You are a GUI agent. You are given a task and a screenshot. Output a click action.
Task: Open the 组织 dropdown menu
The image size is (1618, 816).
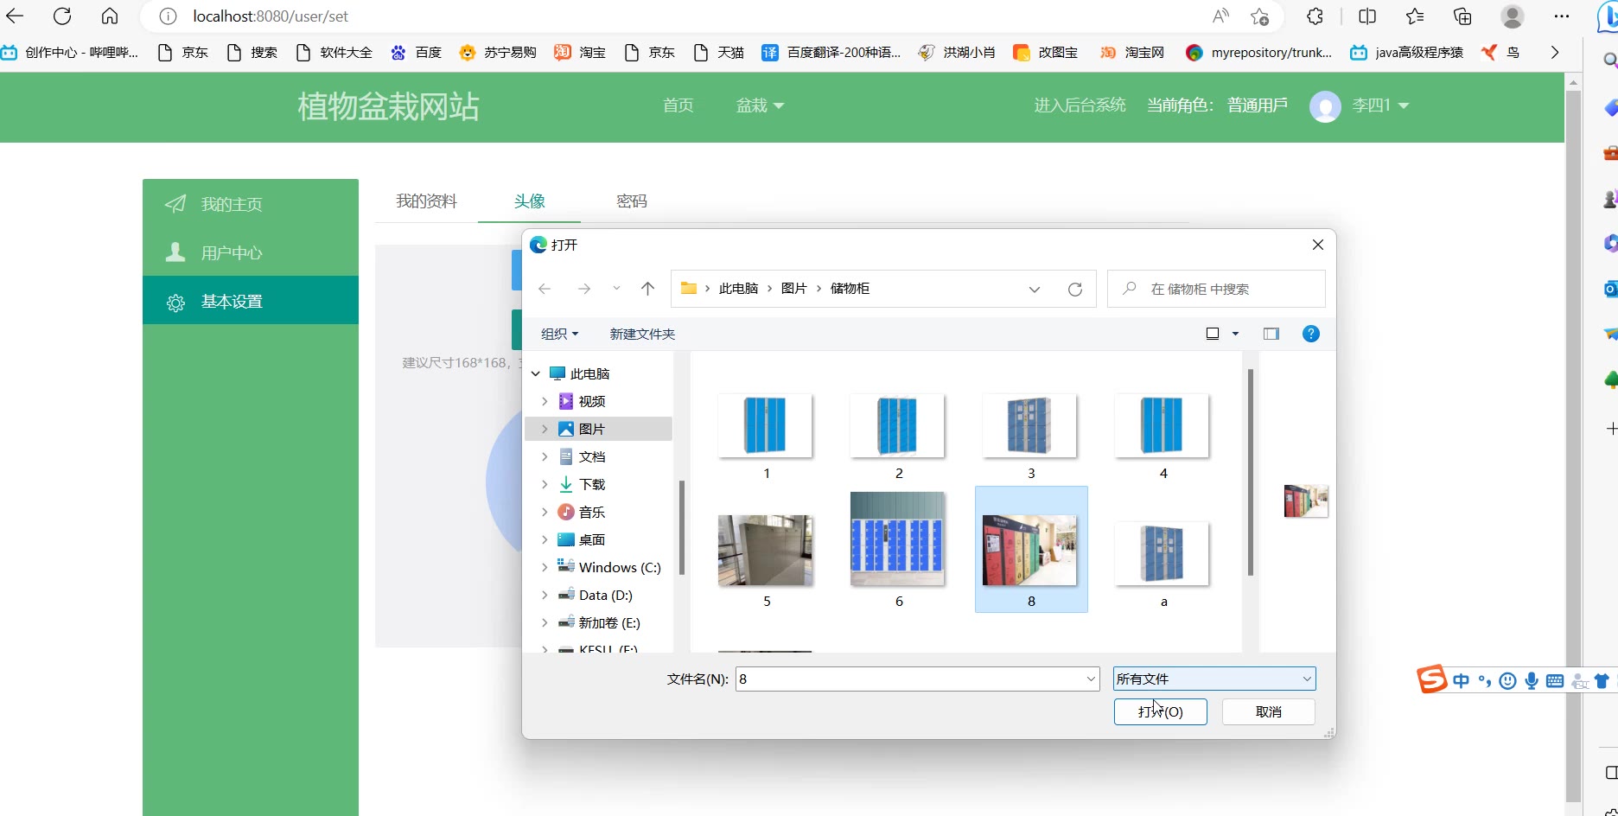point(559,334)
